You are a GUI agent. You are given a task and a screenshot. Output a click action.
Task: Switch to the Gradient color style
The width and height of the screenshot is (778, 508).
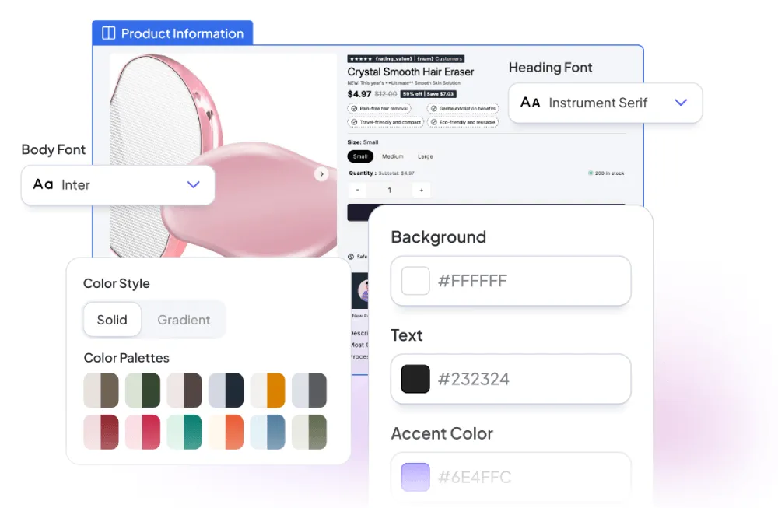click(x=184, y=320)
